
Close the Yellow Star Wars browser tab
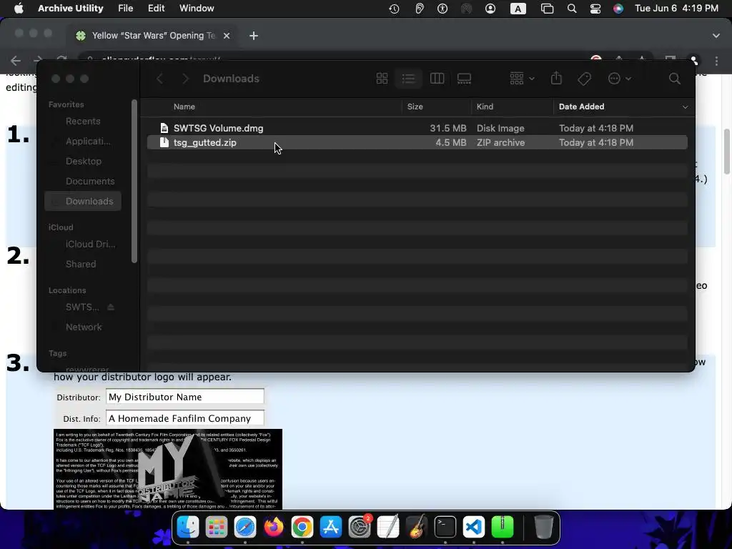click(227, 36)
